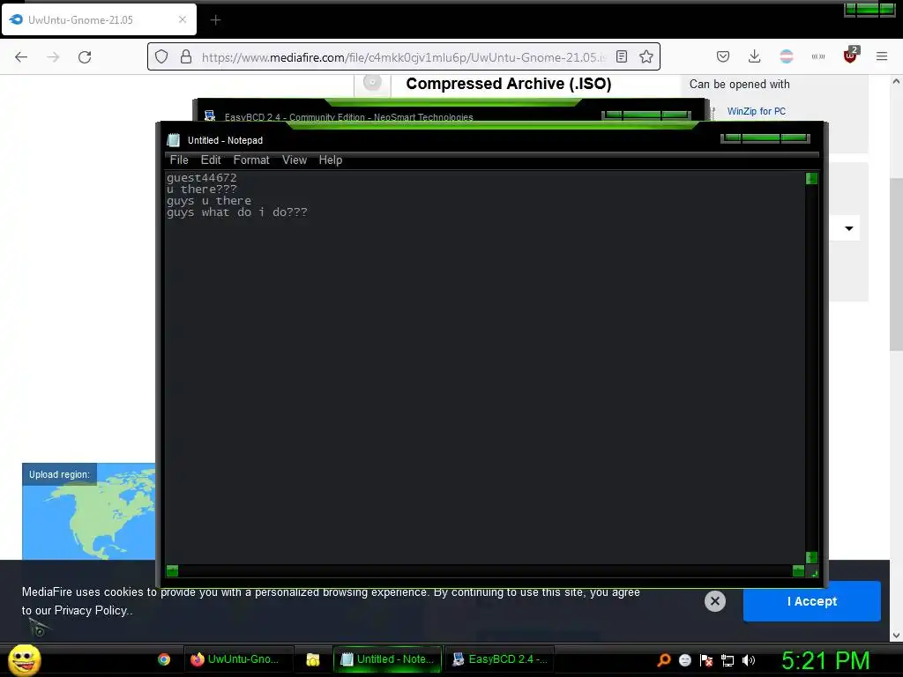Click the line 'guys what do i do???'
Image resolution: width=903 pixels, height=677 pixels.
pos(236,212)
